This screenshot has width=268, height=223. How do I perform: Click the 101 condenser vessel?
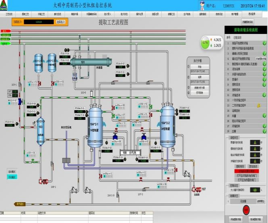tap(92, 62)
